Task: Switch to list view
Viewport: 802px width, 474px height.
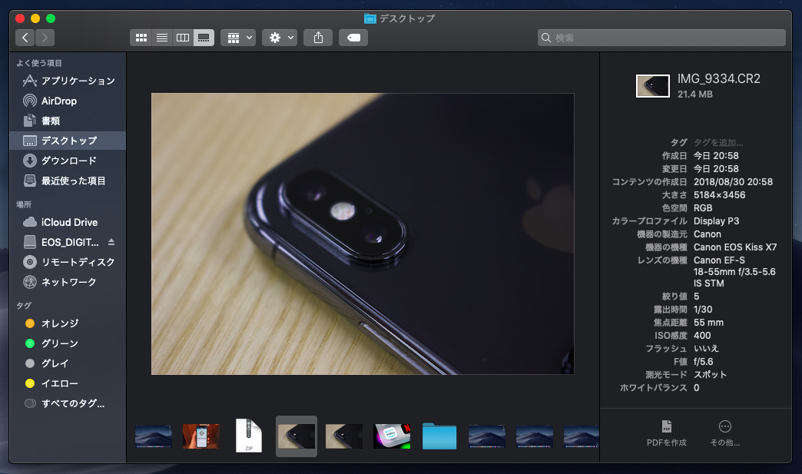Action: 161,38
